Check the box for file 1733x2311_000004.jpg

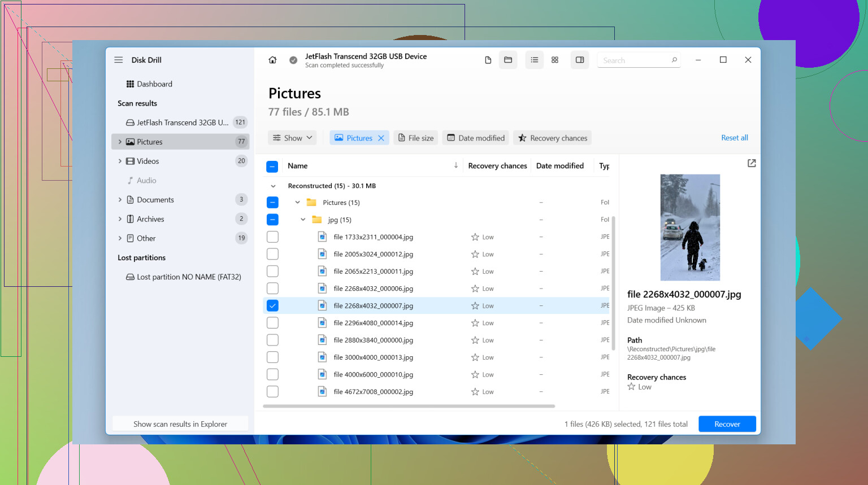272,237
